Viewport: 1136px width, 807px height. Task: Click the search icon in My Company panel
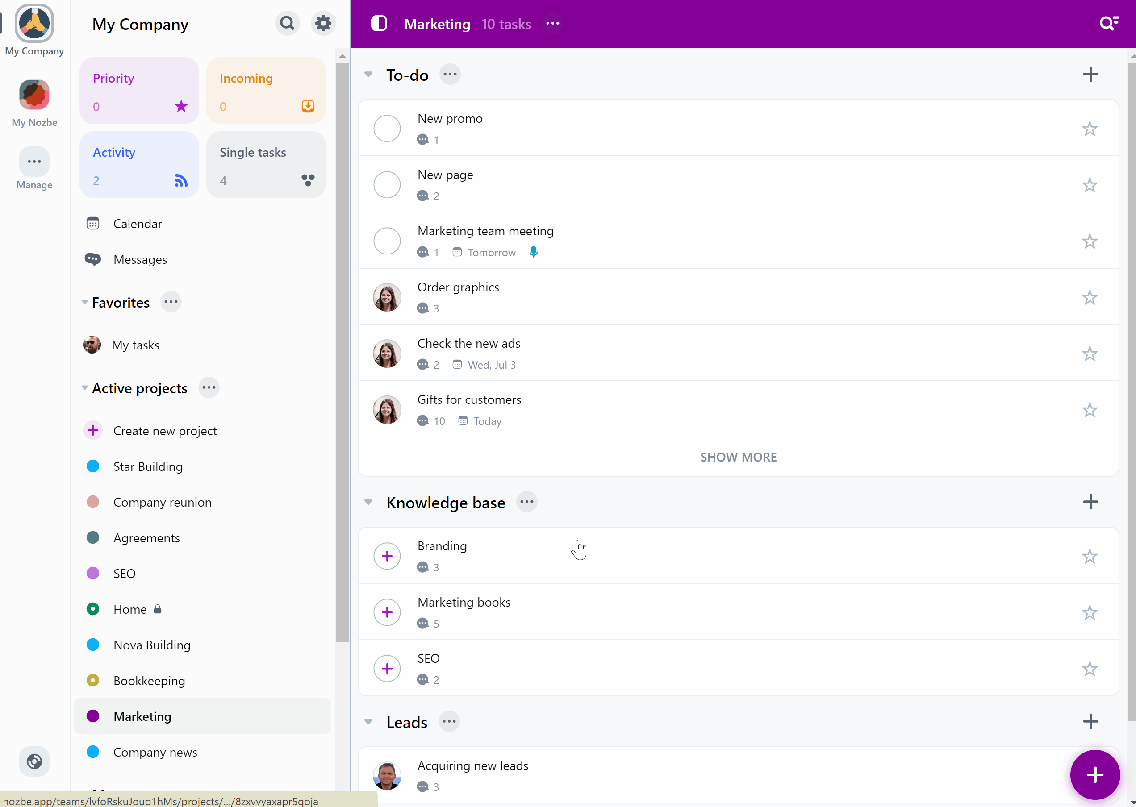[x=287, y=24]
